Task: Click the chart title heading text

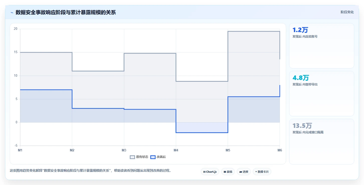Action: coord(66,13)
